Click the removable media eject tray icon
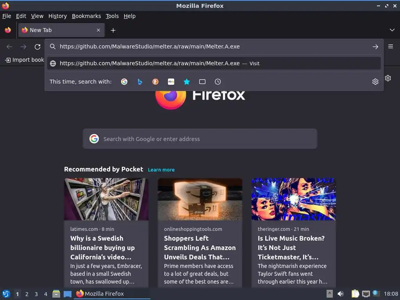400x300 pixels. [x=330, y=294]
